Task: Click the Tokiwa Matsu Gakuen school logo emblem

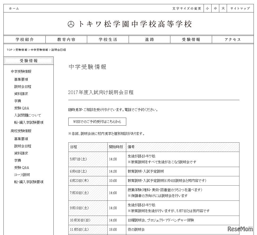Action: pos(71,24)
